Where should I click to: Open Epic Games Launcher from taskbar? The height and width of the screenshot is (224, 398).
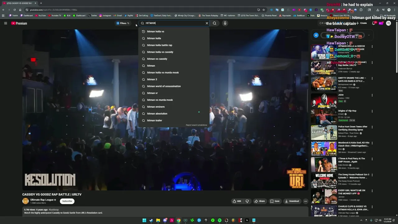coord(206,220)
